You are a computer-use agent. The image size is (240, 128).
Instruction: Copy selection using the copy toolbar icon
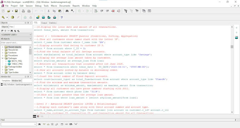54,11
